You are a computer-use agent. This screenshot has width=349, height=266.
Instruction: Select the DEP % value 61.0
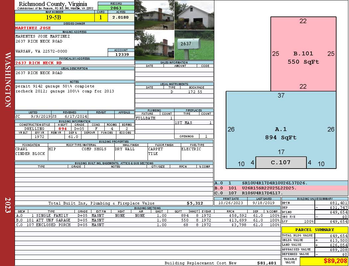tap(73, 137)
